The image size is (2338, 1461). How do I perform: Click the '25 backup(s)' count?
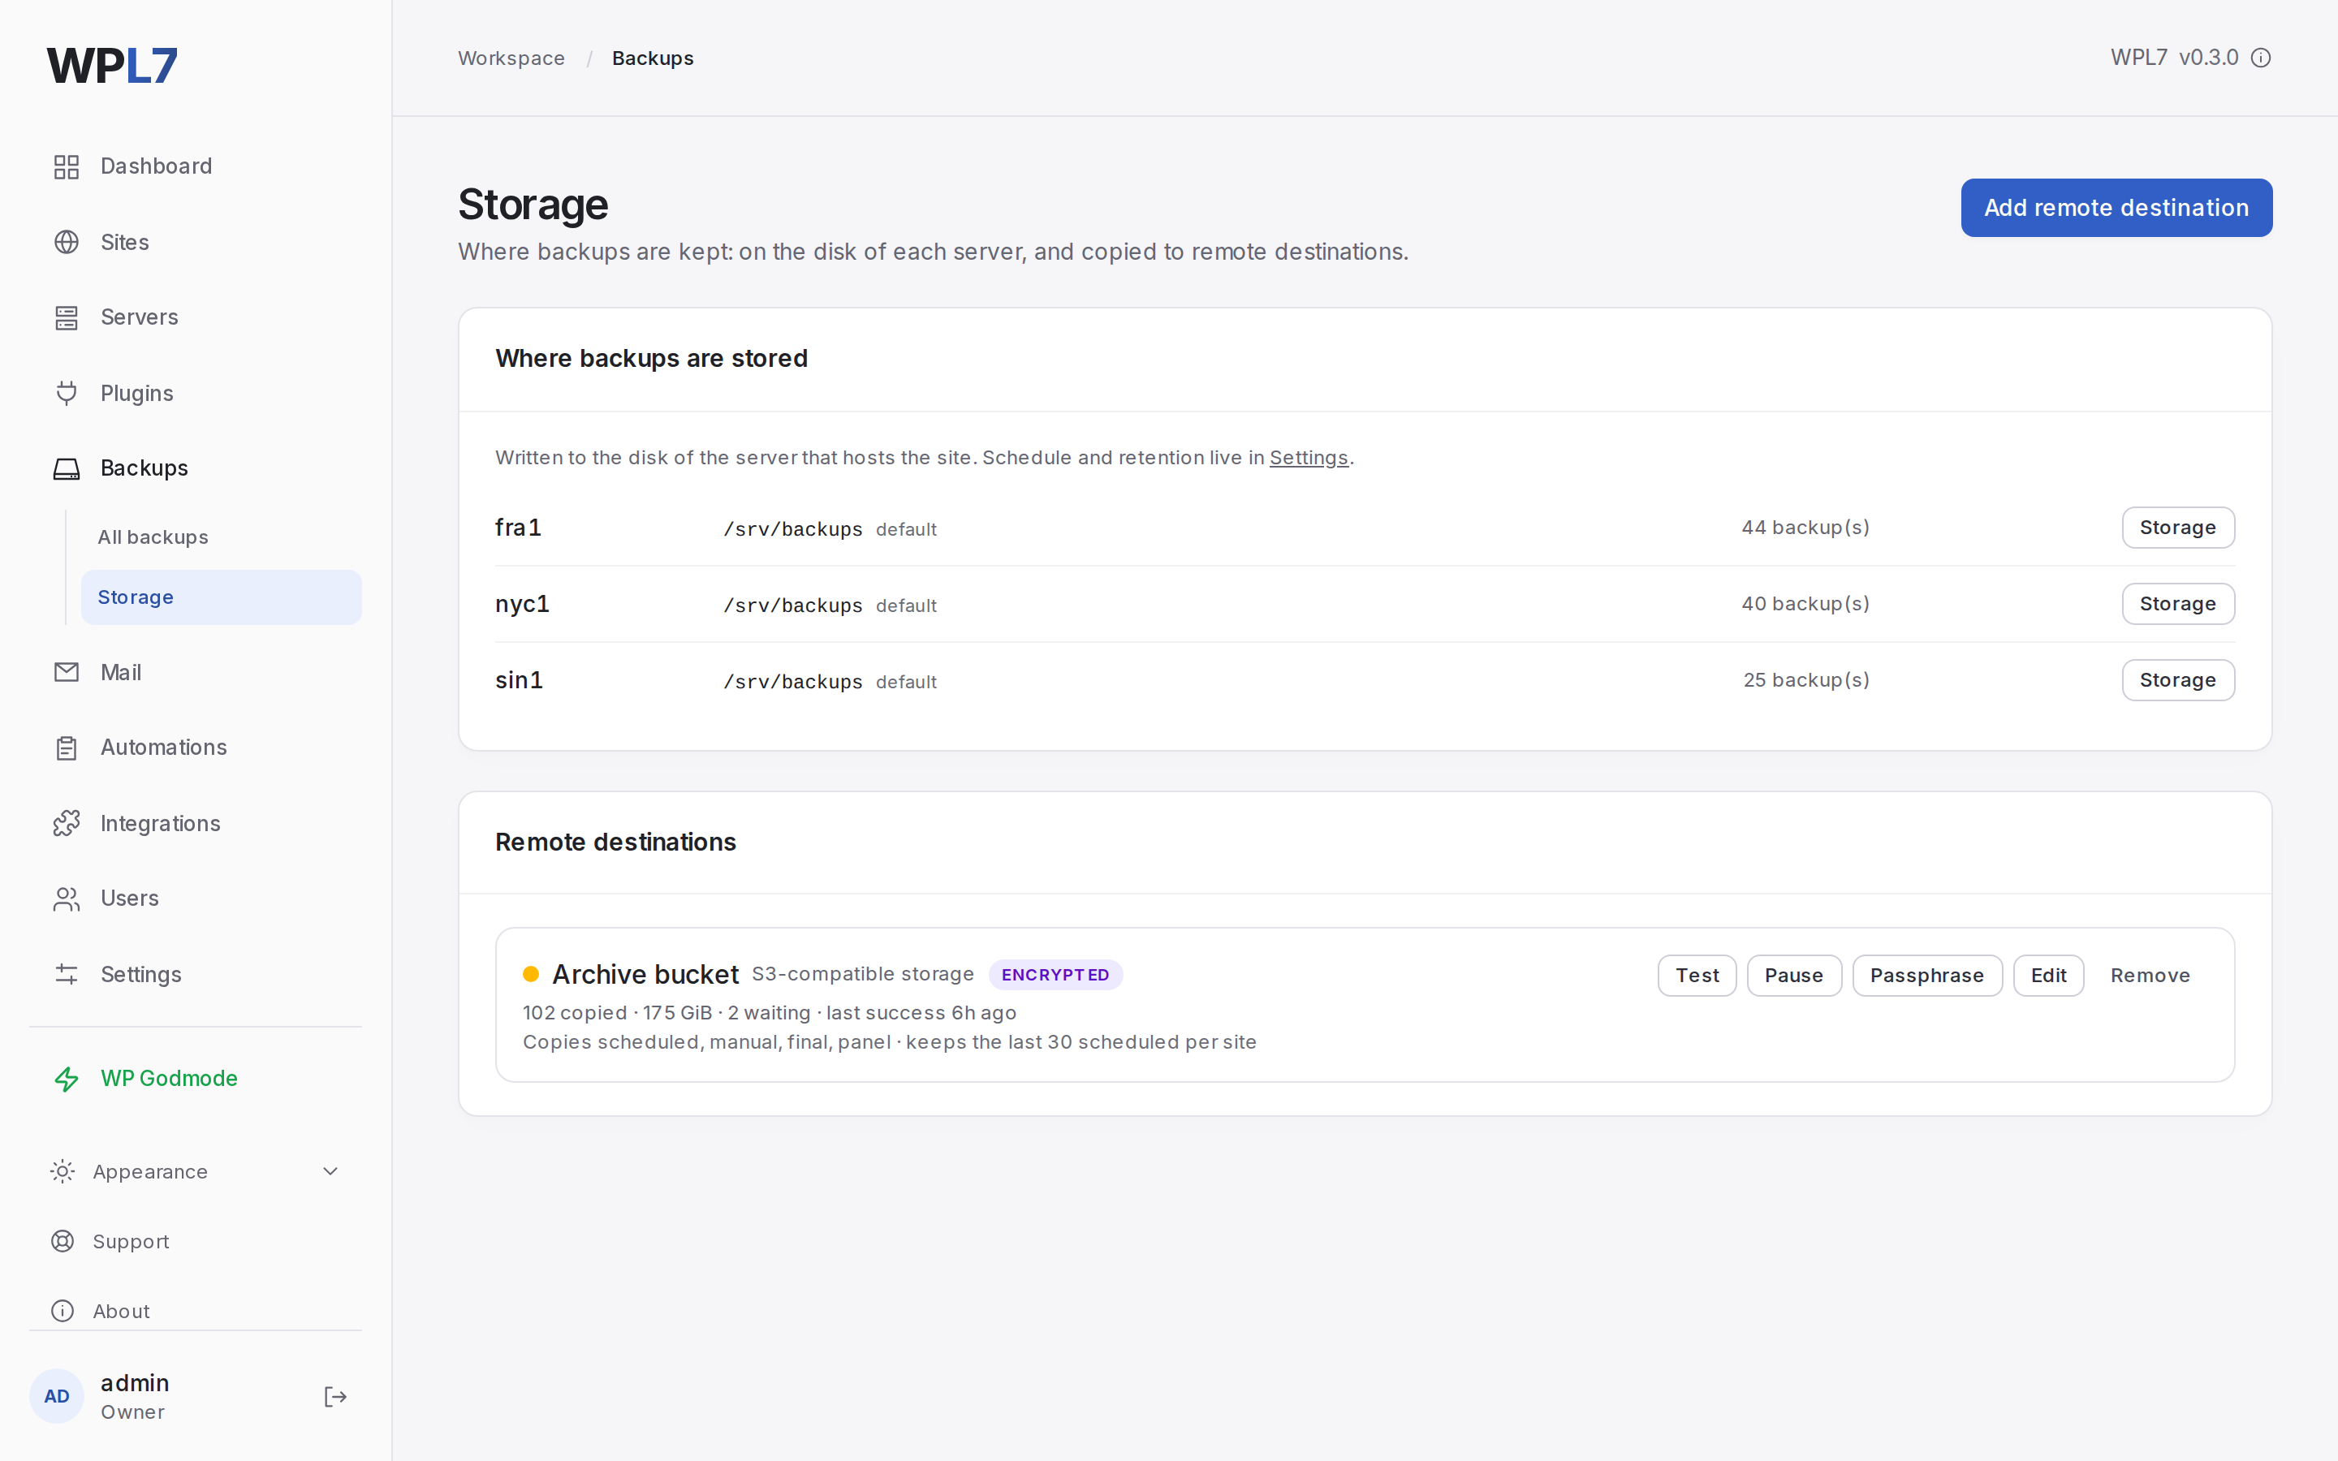[x=1805, y=680]
